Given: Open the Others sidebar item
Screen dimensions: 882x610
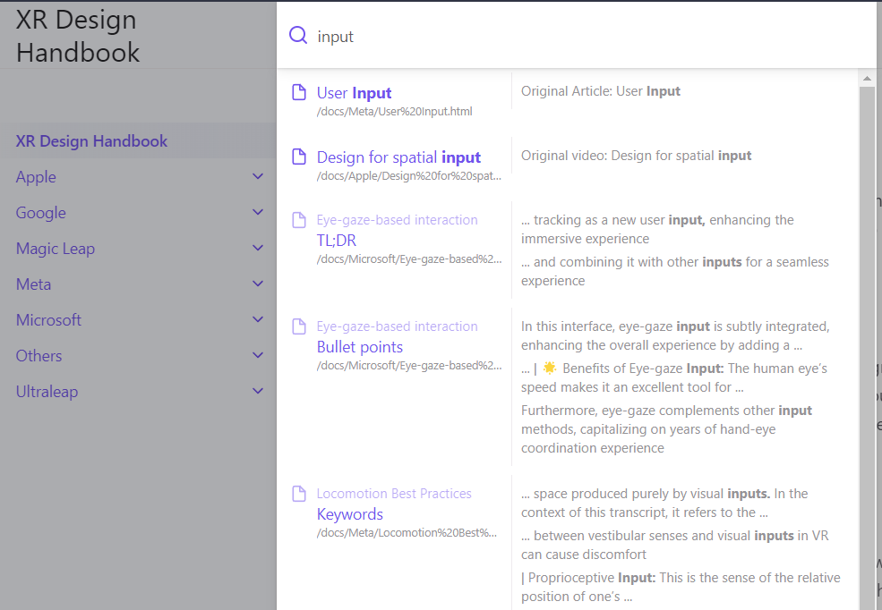Looking at the screenshot, I should tap(39, 356).
